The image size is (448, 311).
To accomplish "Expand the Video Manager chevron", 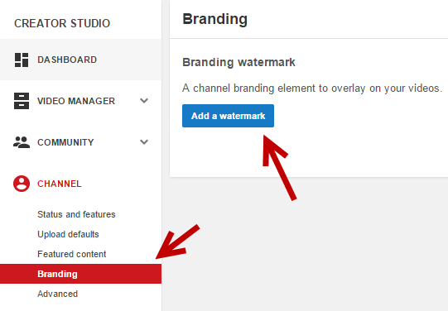I will (144, 101).
